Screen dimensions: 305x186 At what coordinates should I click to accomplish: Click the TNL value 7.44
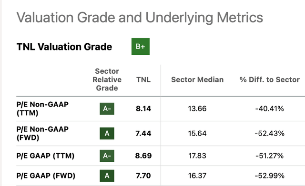(x=143, y=133)
